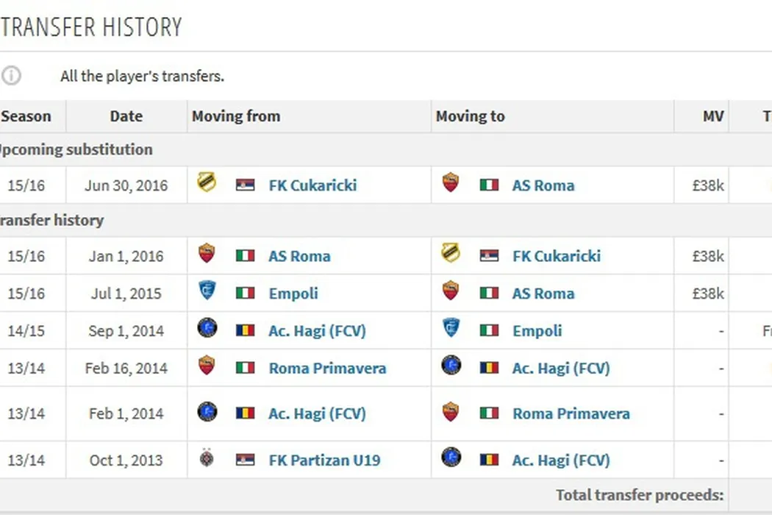Screen dimensions: 772x515
Task: Select the £38k value in Jan 1, 2016 row
Action: tap(708, 256)
